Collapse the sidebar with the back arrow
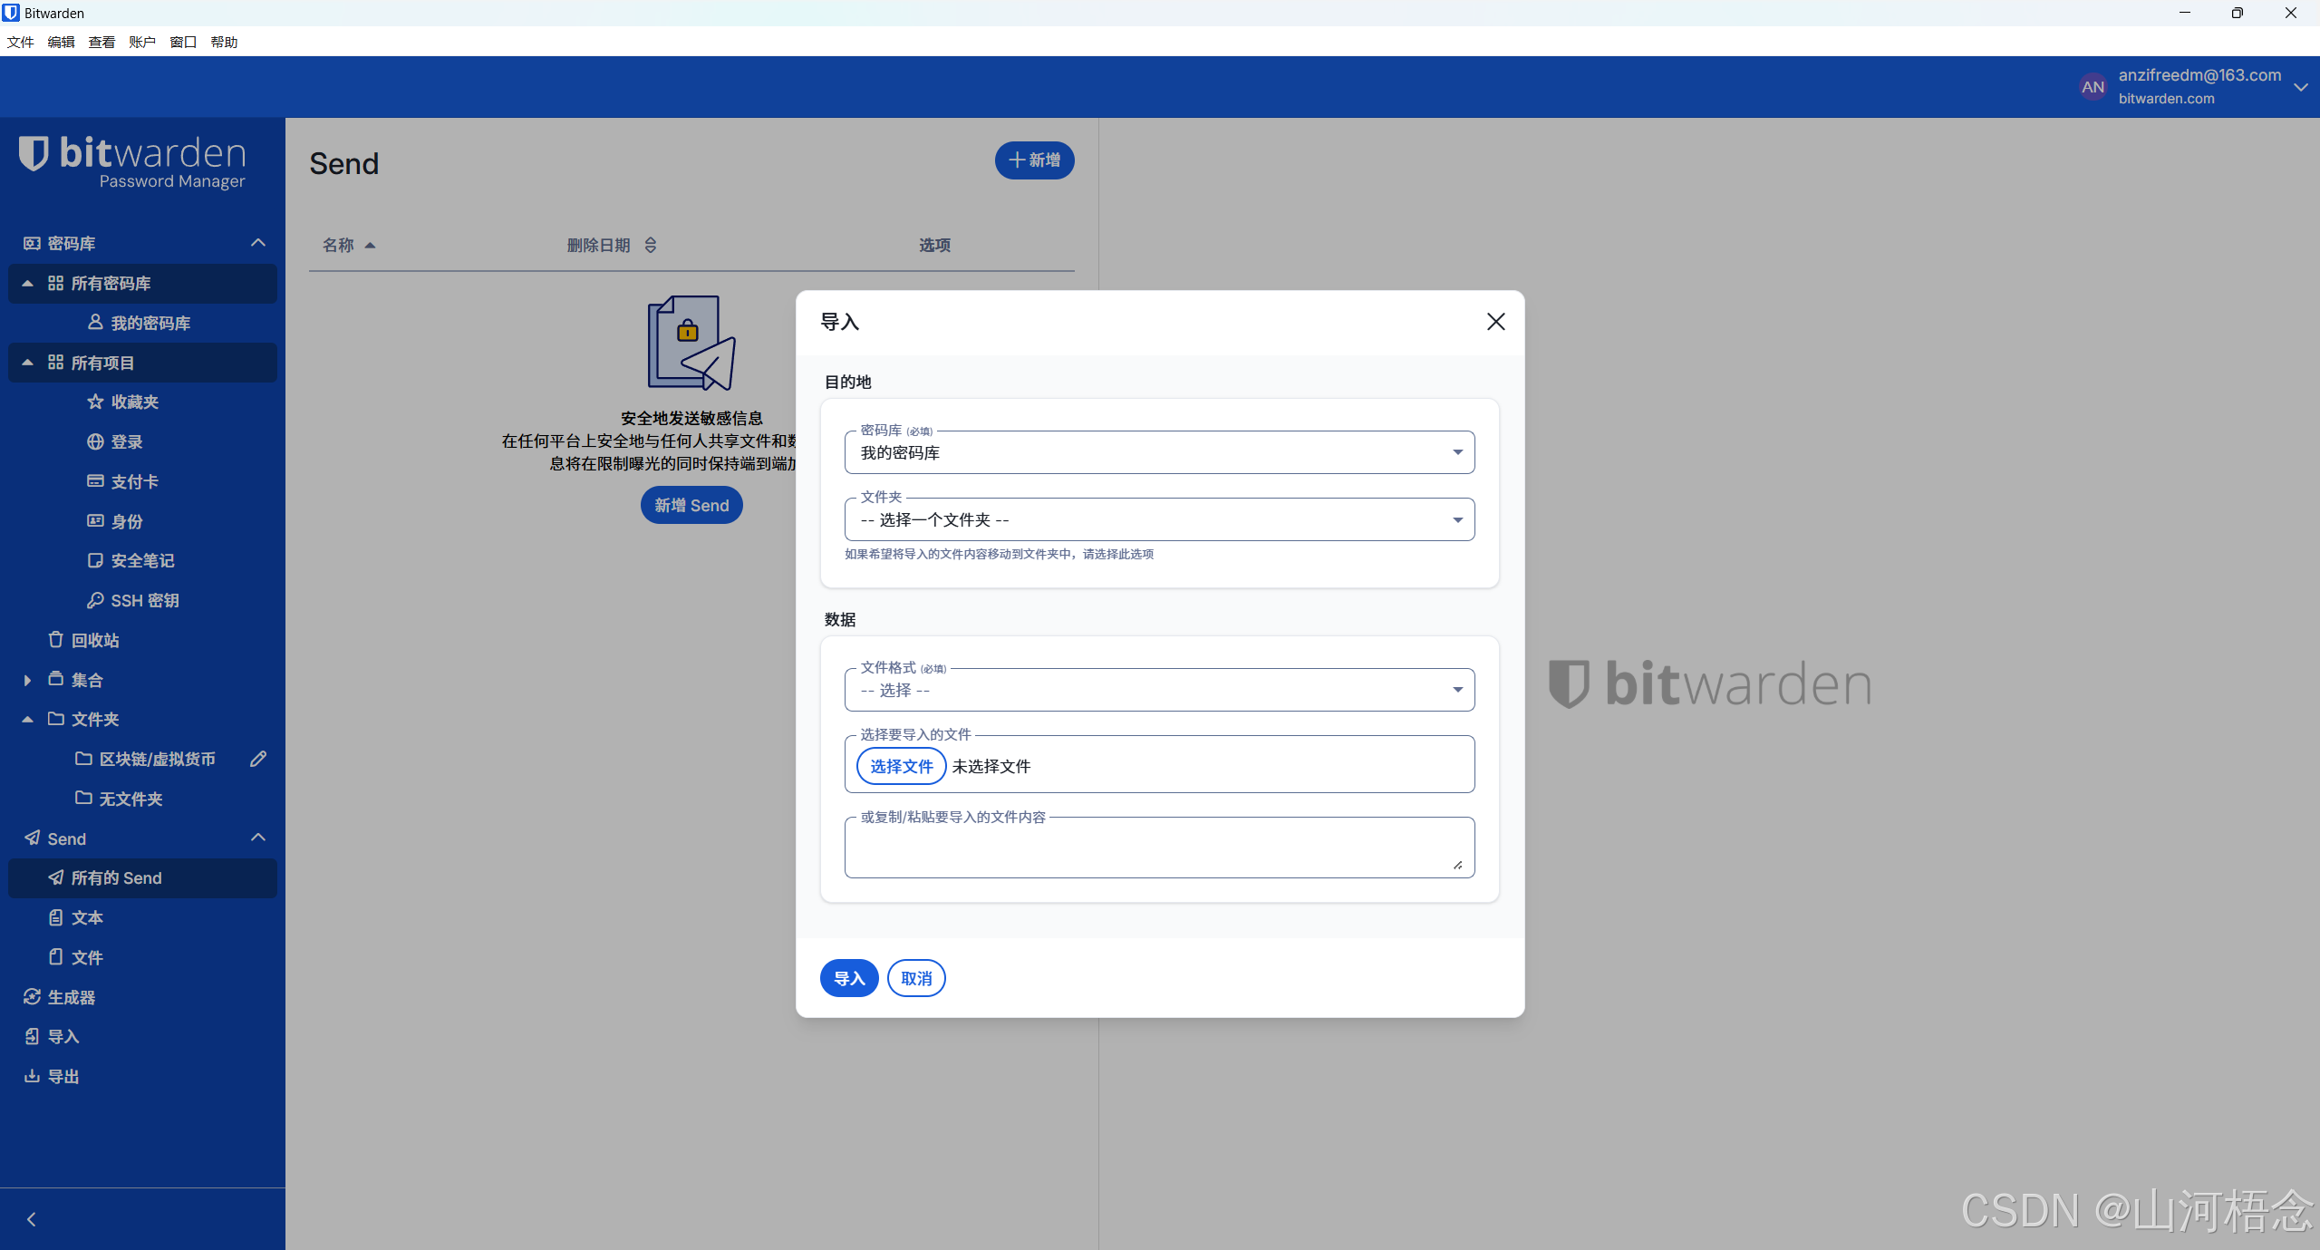The width and height of the screenshot is (2320, 1250). [x=32, y=1219]
